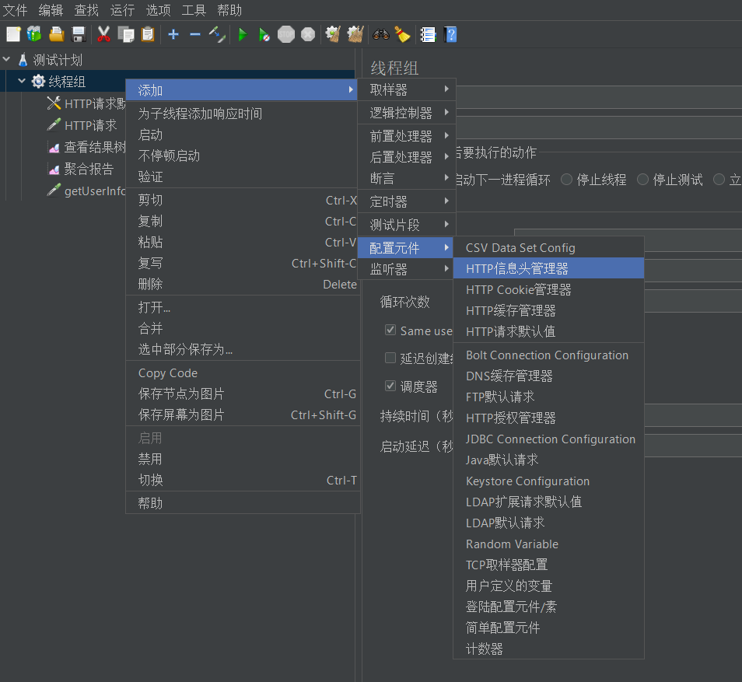
Task: Click the Help question mark icon
Action: (x=450, y=34)
